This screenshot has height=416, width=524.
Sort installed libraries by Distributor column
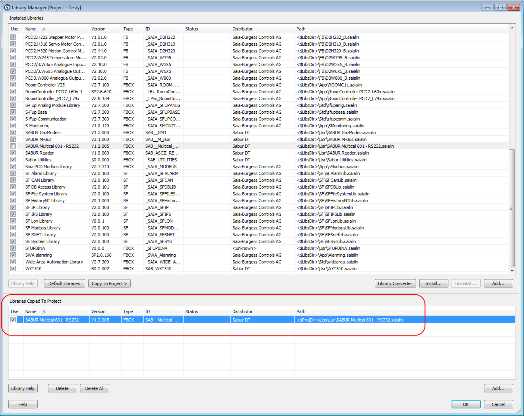[262, 29]
